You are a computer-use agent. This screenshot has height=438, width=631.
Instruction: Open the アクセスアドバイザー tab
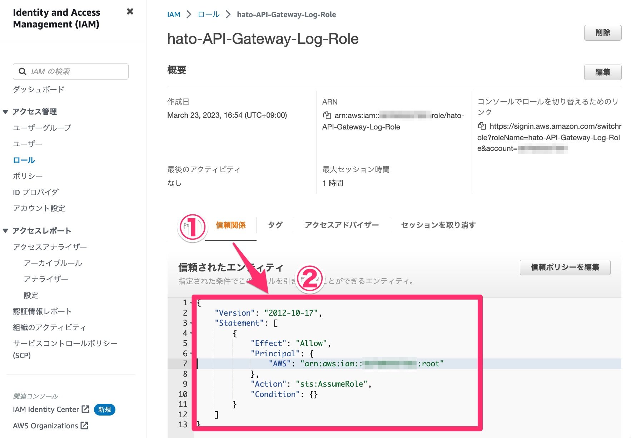click(341, 225)
